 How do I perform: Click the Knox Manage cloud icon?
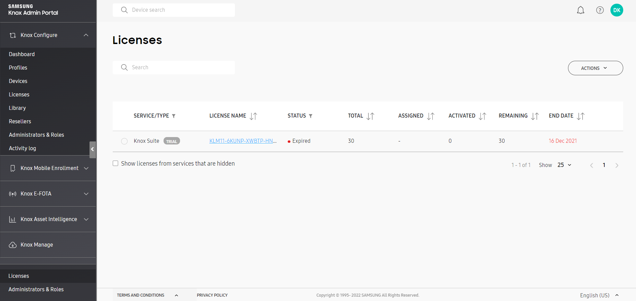click(x=13, y=245)
